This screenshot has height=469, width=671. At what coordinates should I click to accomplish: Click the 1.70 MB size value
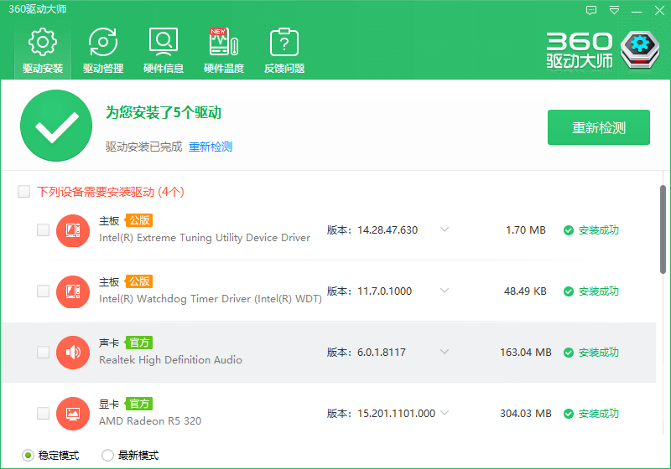pyautogui.click(x=526, y=230)
